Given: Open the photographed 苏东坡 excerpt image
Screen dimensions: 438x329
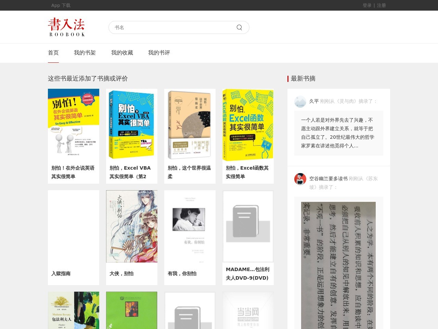Looking at the screenshot, I should pyautogui.click(x=338, y=265).
